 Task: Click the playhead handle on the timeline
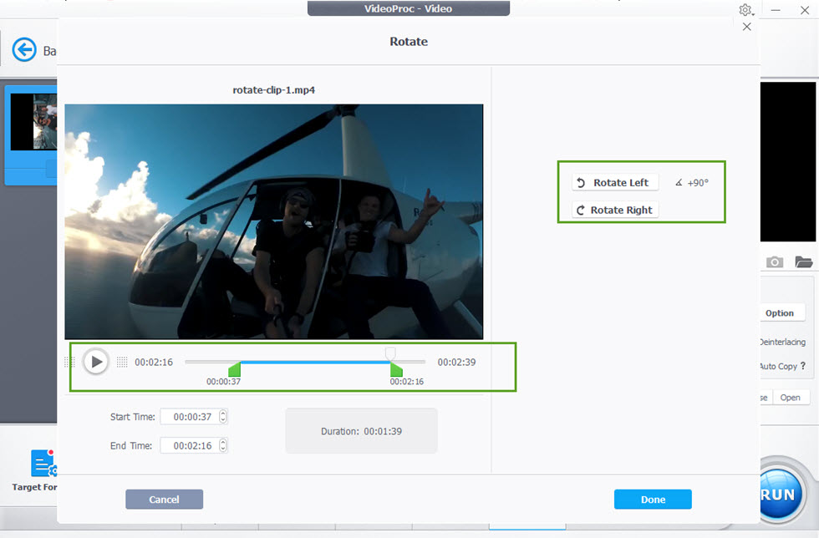pyautogui.click(x=390, y=353)
